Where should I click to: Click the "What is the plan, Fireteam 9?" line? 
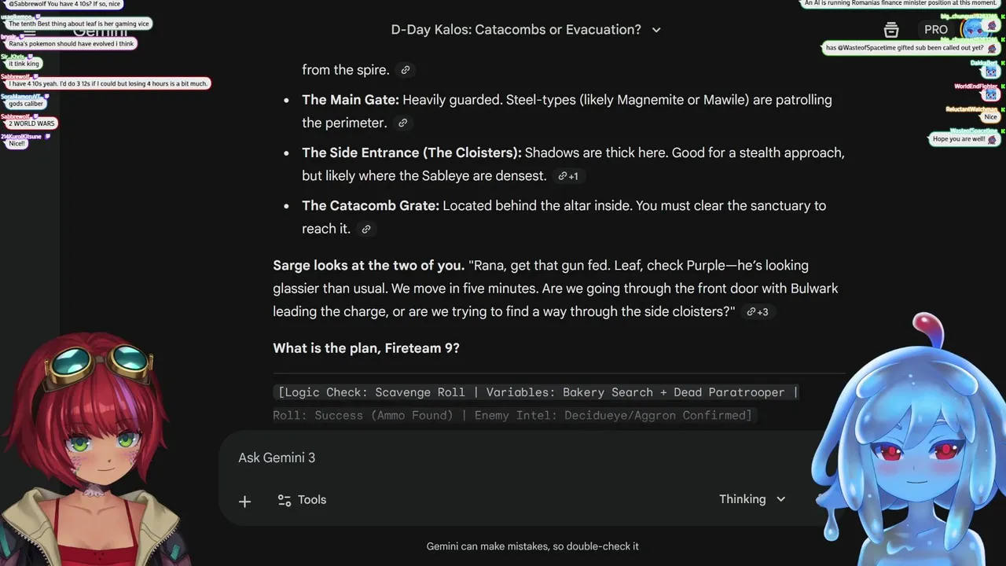coord(366,348)
